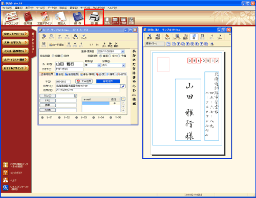Click the 保存 floppy disk icon
The image size is (256, 198).
pyautogui.click(x=78, y=18)
